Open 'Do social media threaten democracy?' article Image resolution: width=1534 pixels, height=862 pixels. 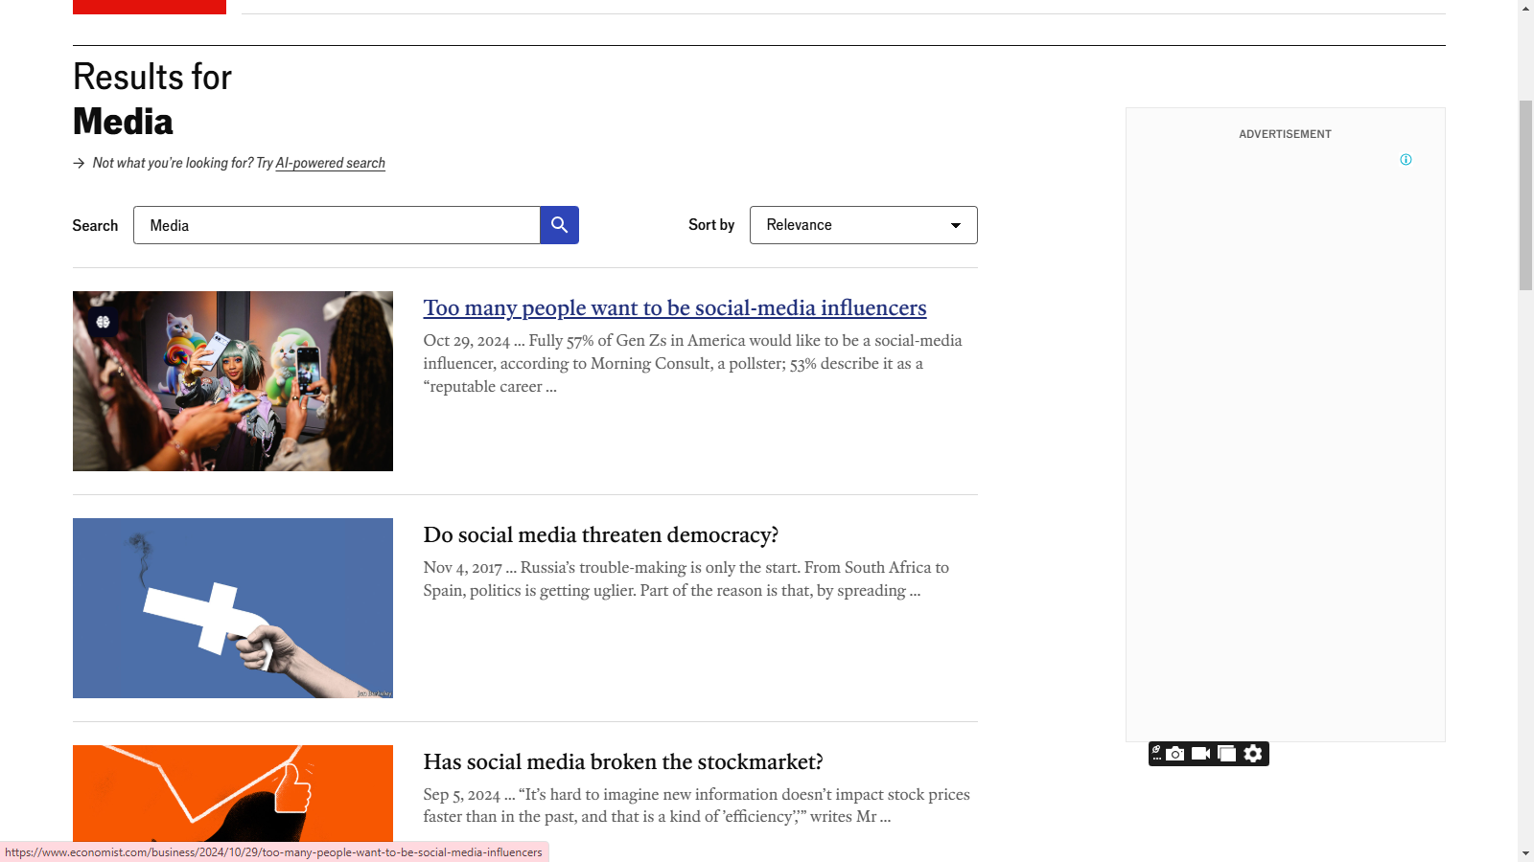(600, 534)
